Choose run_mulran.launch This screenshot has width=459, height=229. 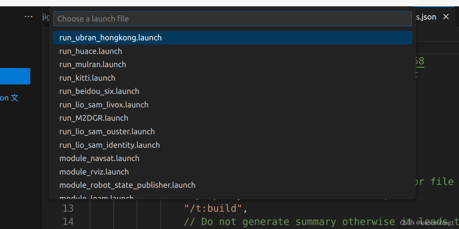pos(232,65)
